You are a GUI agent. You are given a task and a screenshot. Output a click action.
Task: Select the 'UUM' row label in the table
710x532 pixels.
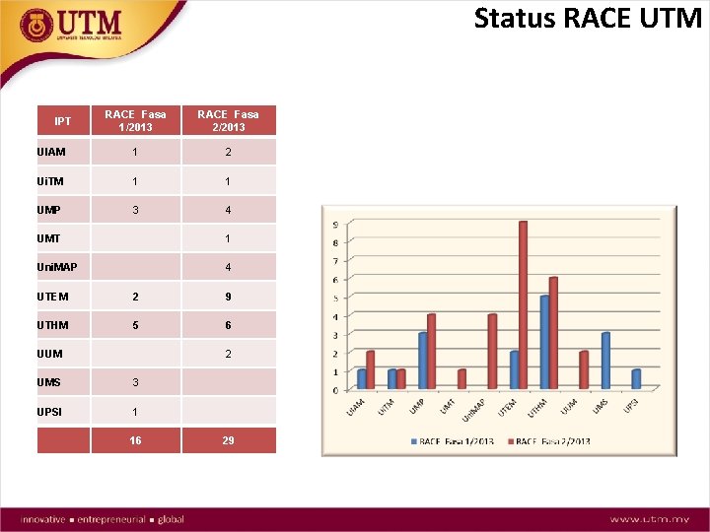pyautogui.click(x=50, y=354)
